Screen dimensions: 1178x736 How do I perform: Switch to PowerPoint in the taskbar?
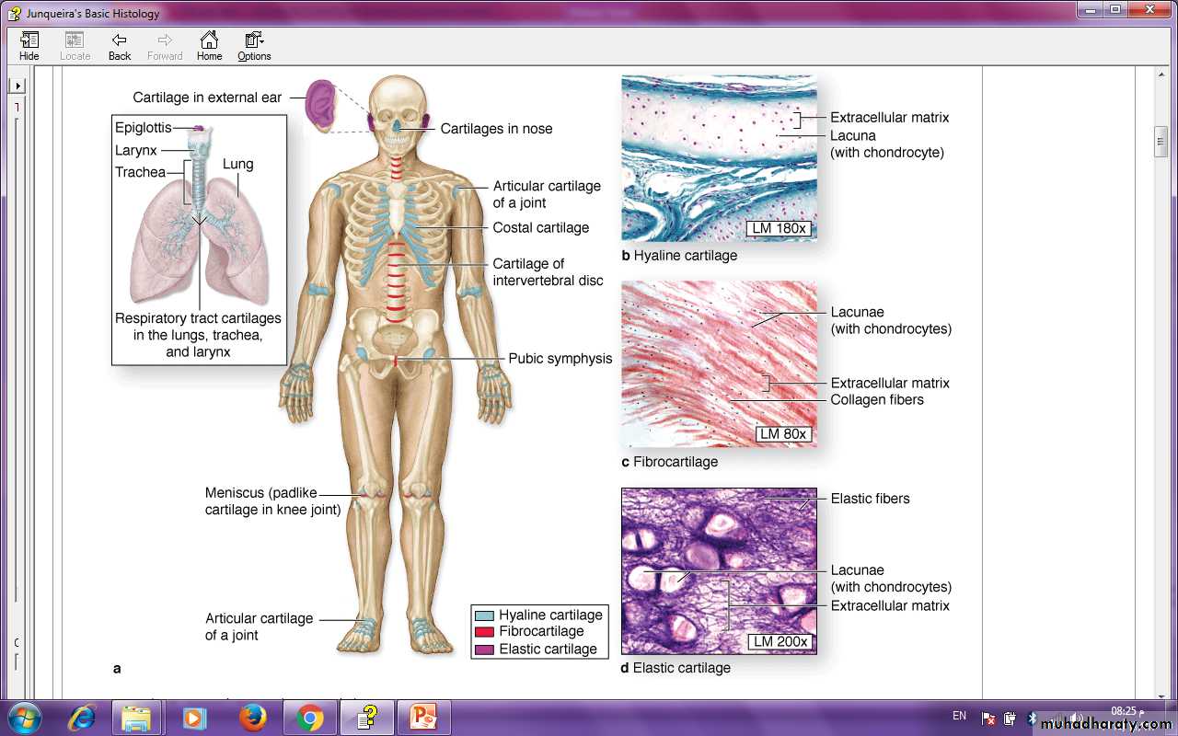pyautogui.click(x=424, y=717)
